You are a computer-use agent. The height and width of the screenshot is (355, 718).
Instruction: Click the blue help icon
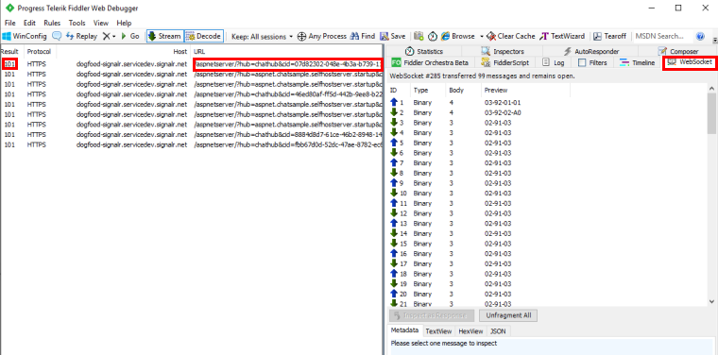(700, 36)
